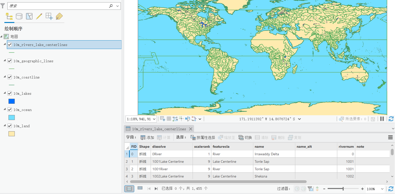The image size is (395, 194).
Task: Refresh the map view icon
Action: coord(391,119)
